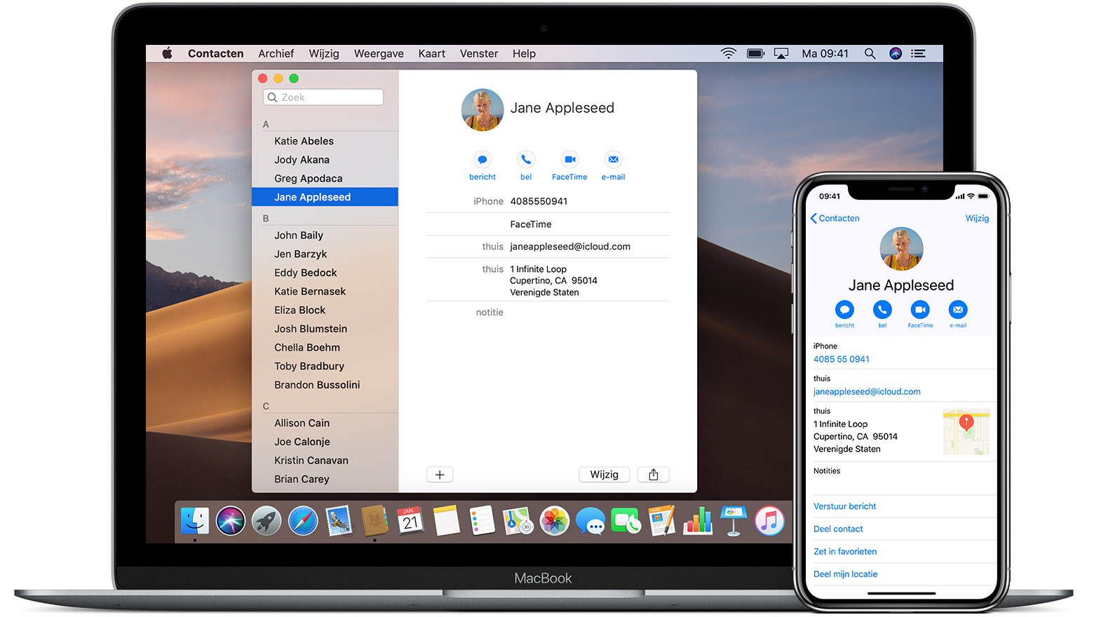The image size is (1094, 617).
Task: Open the Archief menu
Action: [x=276, y=53]
